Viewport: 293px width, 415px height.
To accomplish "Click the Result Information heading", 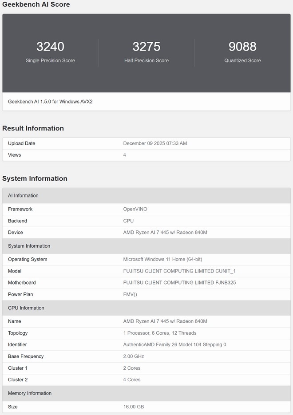I will click(33, 128).
